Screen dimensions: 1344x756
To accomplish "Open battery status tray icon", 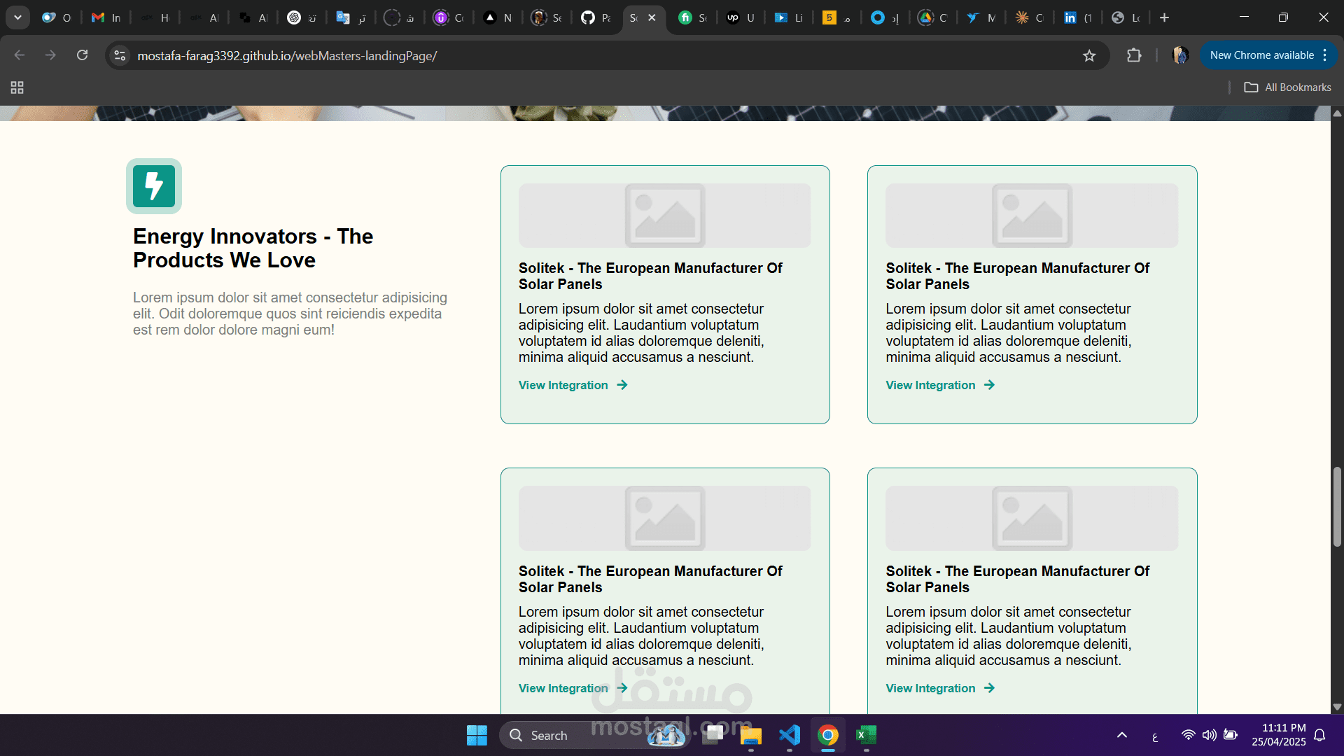I will (1231, 735).
